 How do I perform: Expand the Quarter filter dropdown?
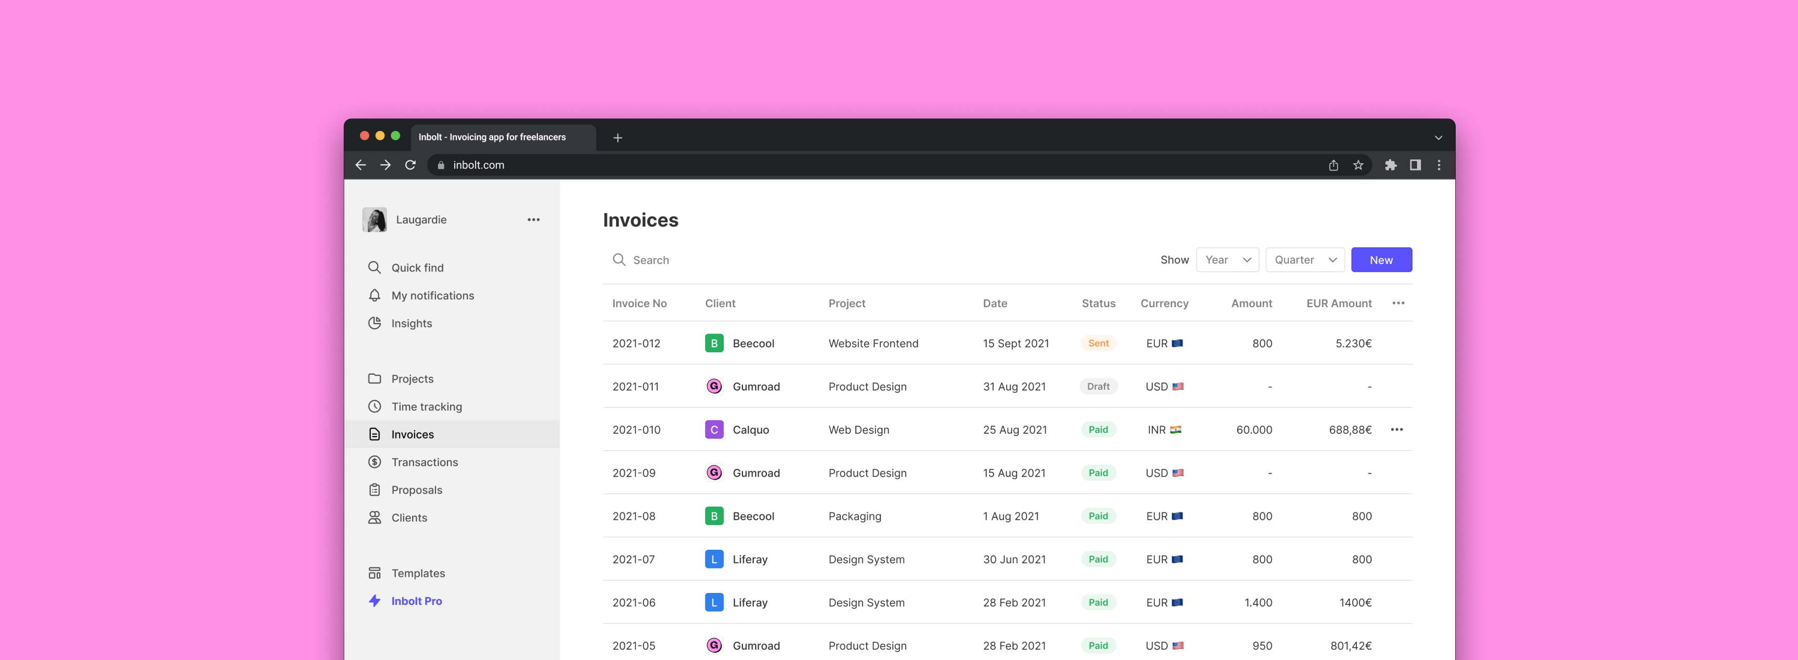pos(1305,259)
